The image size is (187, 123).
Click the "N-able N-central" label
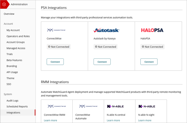tap(116, 115)
